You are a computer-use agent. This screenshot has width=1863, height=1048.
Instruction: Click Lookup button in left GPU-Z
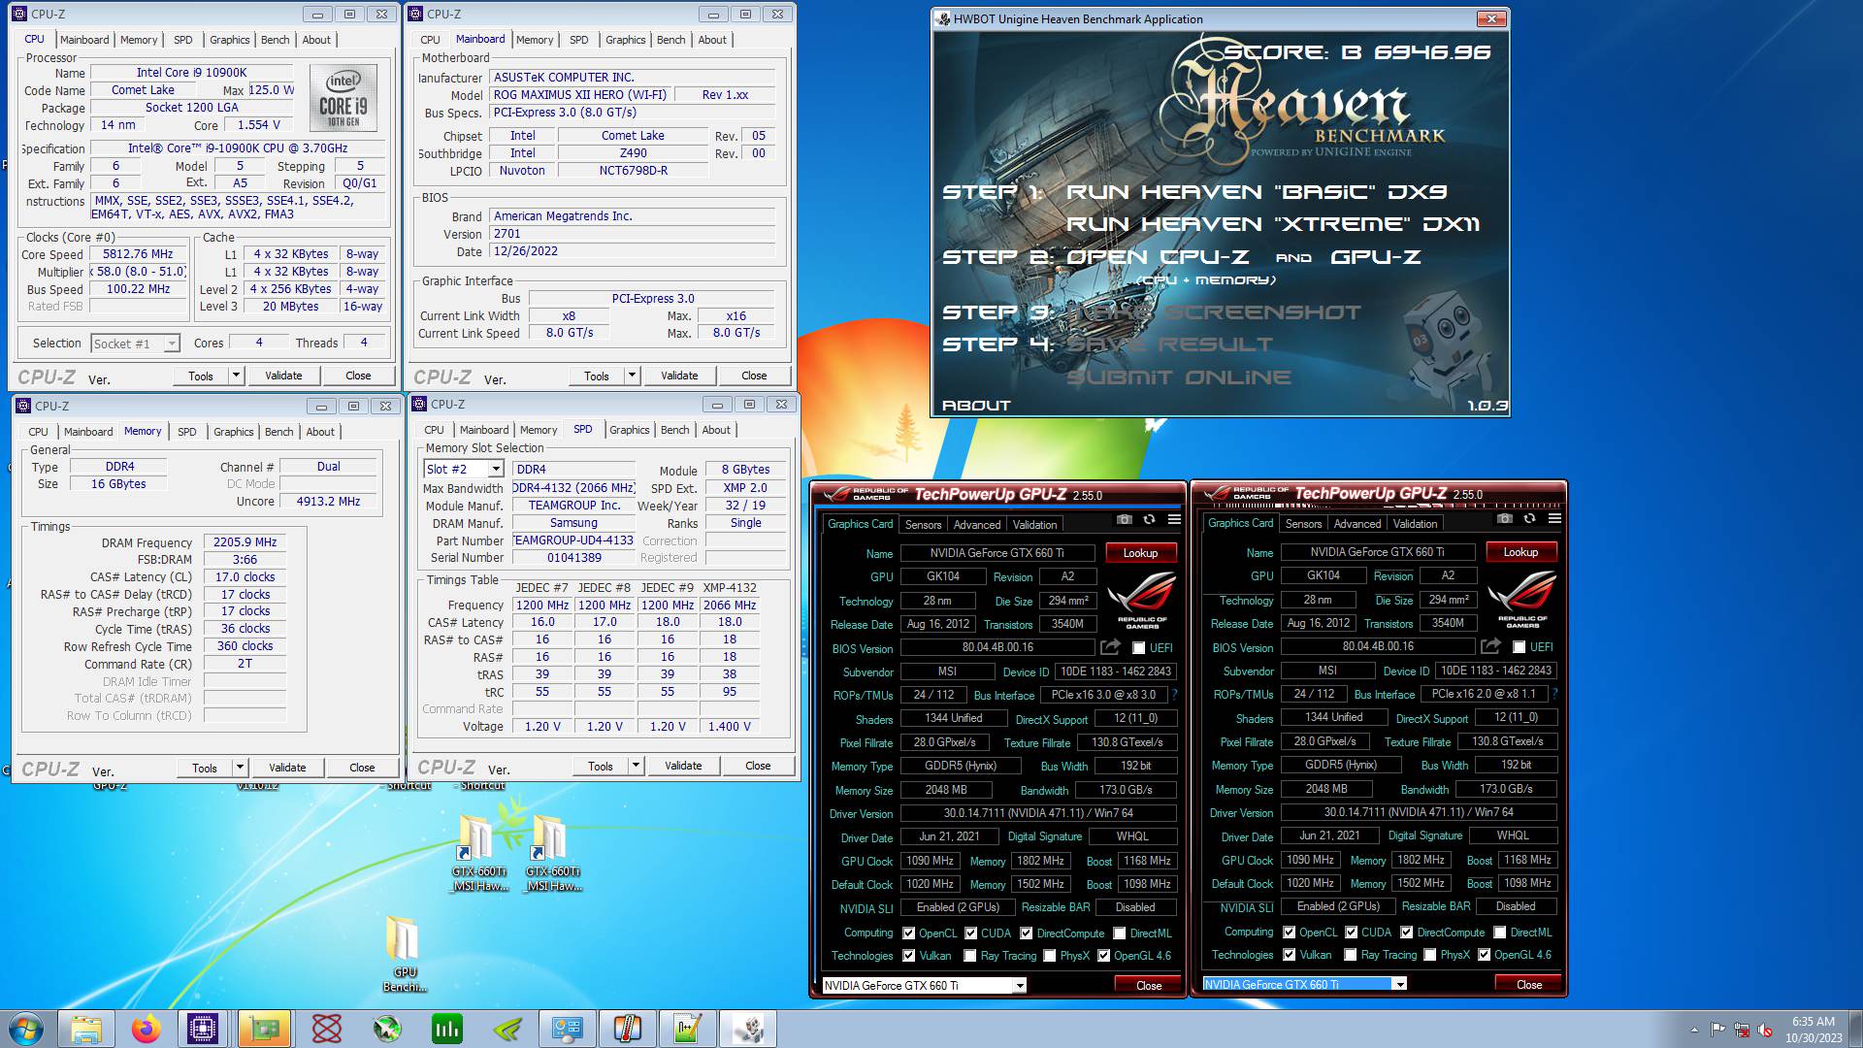click(x=1140, y=553)
